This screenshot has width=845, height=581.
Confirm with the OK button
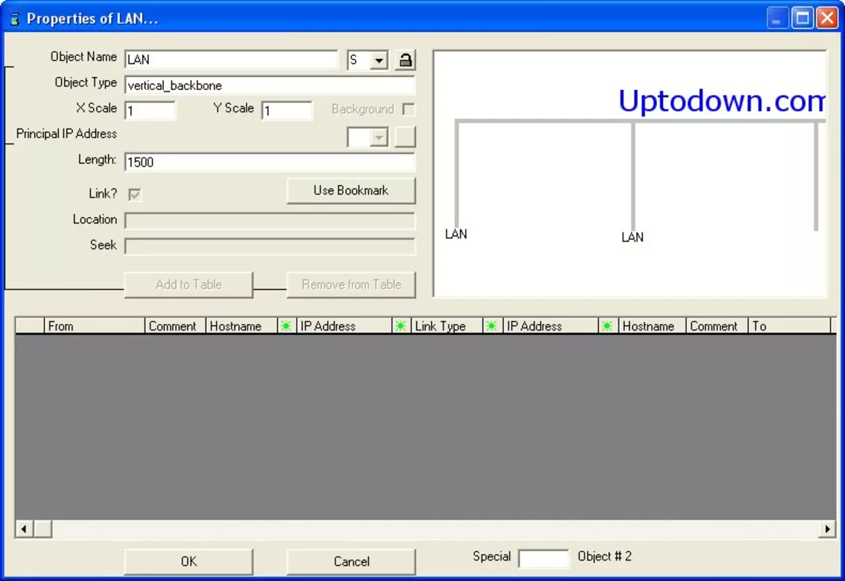click(189, 561)
